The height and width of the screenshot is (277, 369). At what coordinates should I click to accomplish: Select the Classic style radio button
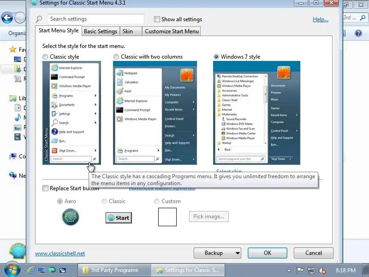[x=45, y=57]
